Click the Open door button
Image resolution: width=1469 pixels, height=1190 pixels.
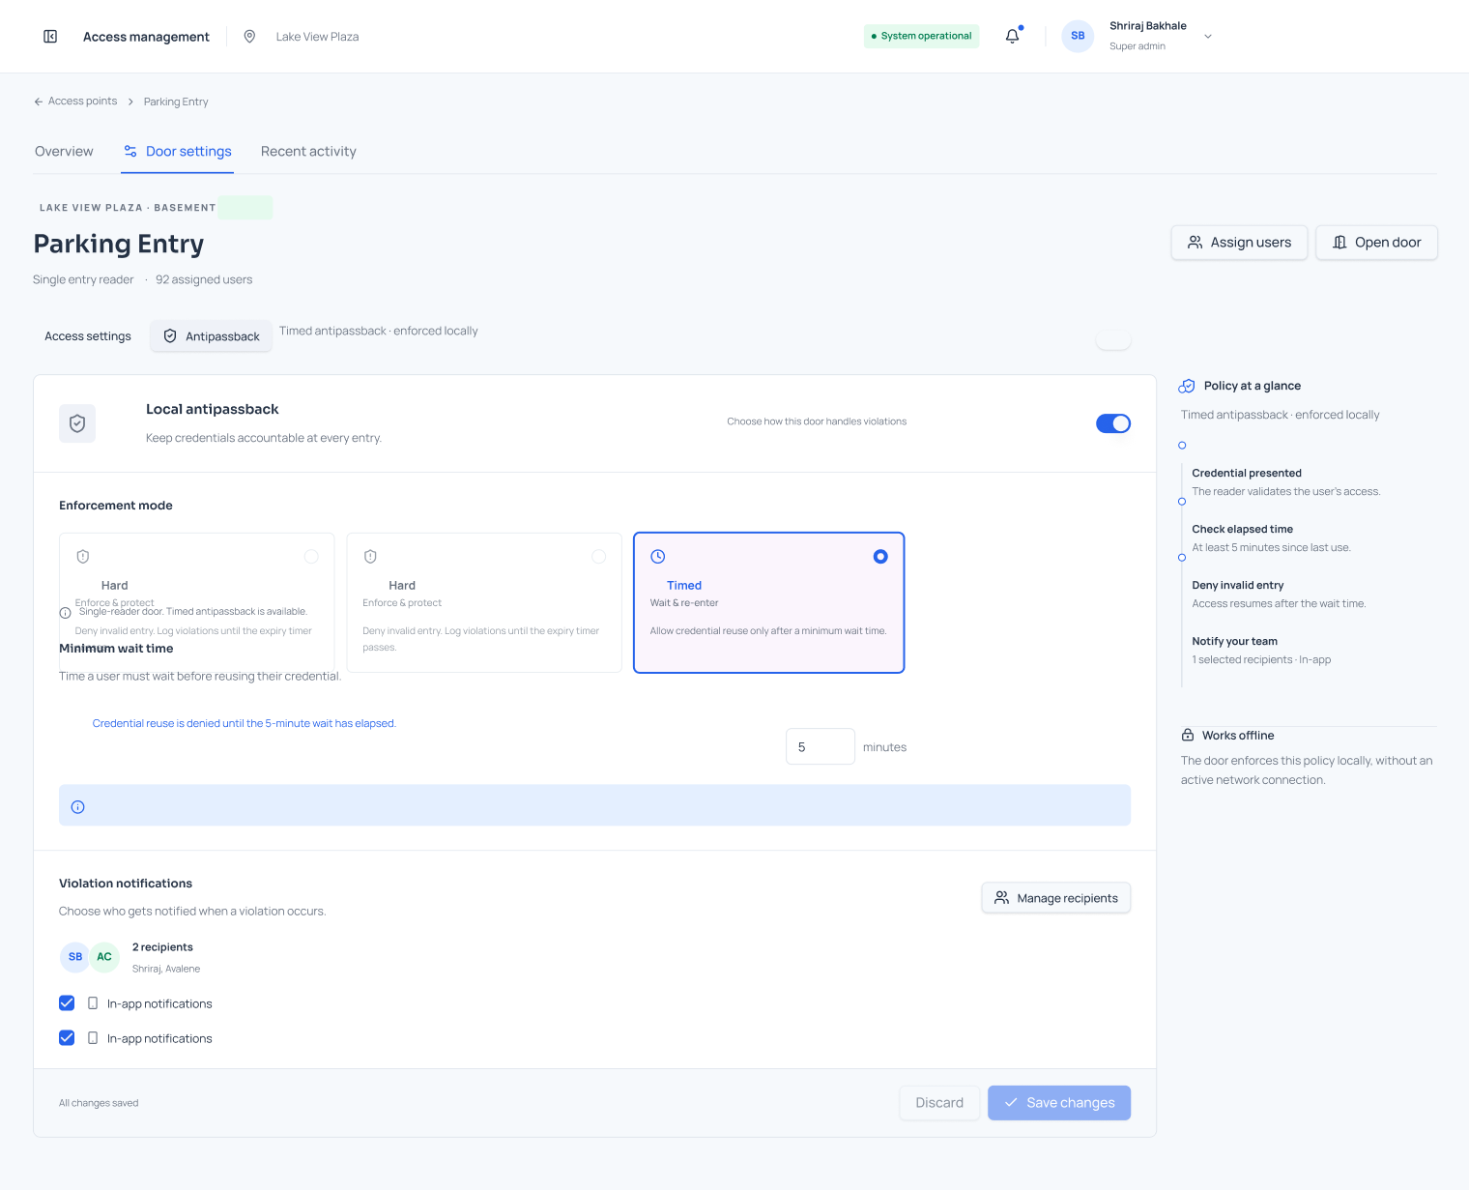click(1376, 243)
